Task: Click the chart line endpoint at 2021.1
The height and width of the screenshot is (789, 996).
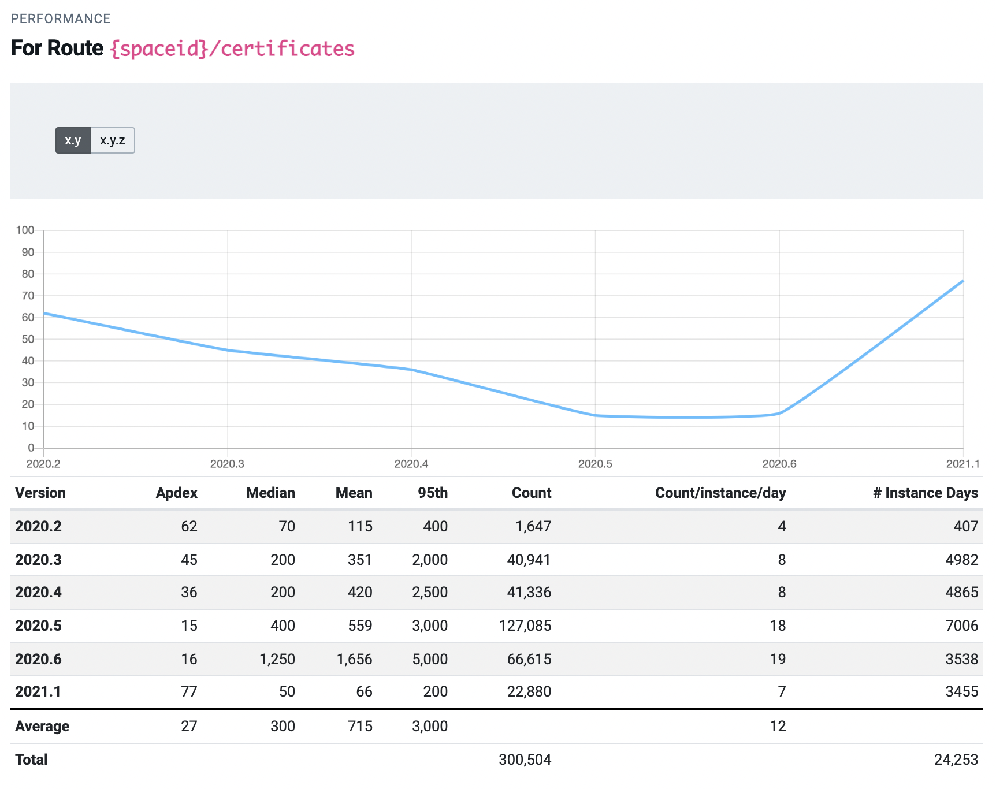Action: (x=962, y=281)
